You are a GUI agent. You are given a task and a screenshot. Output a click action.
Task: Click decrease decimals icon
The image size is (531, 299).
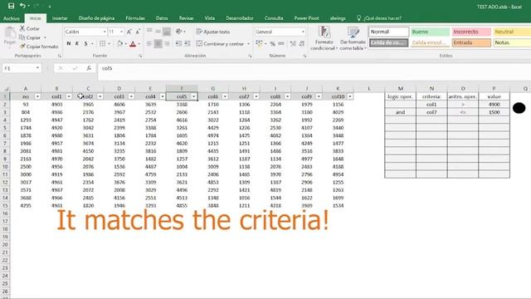tap(301, 43)
